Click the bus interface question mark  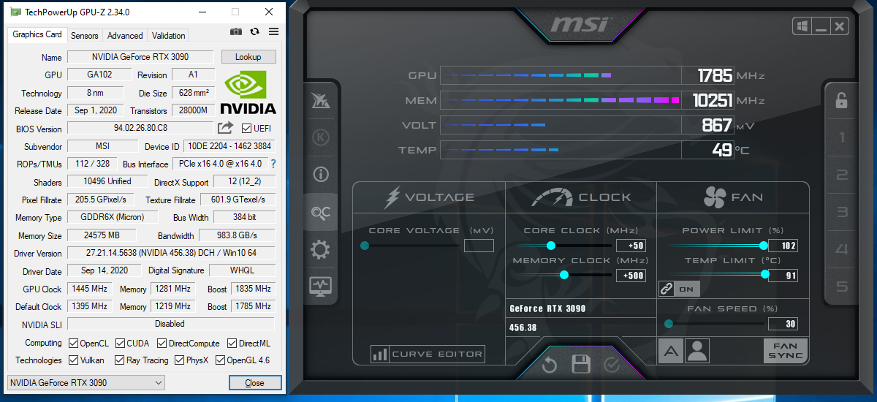tap(273, 164)
